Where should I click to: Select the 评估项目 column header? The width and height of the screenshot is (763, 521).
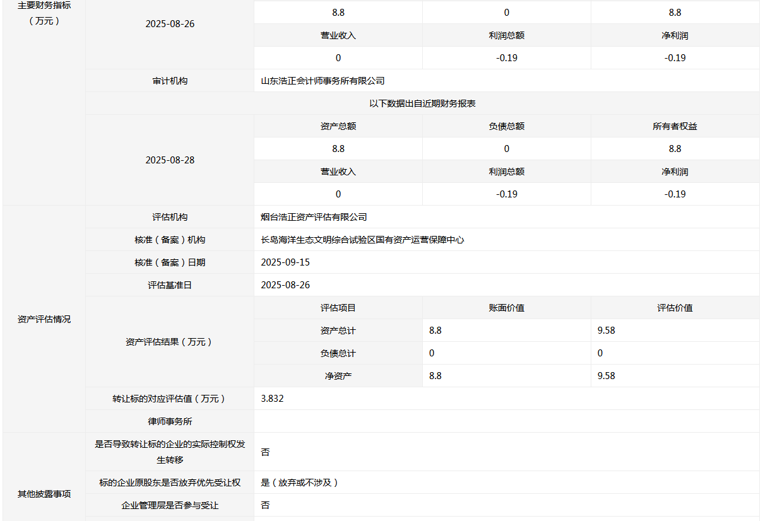(x=338, y=308)
